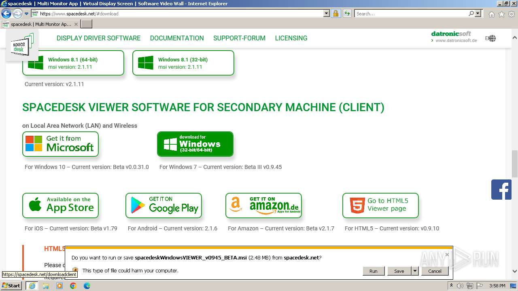
Task: Open the Tools gear icon
Action: (x=512, y=14)
